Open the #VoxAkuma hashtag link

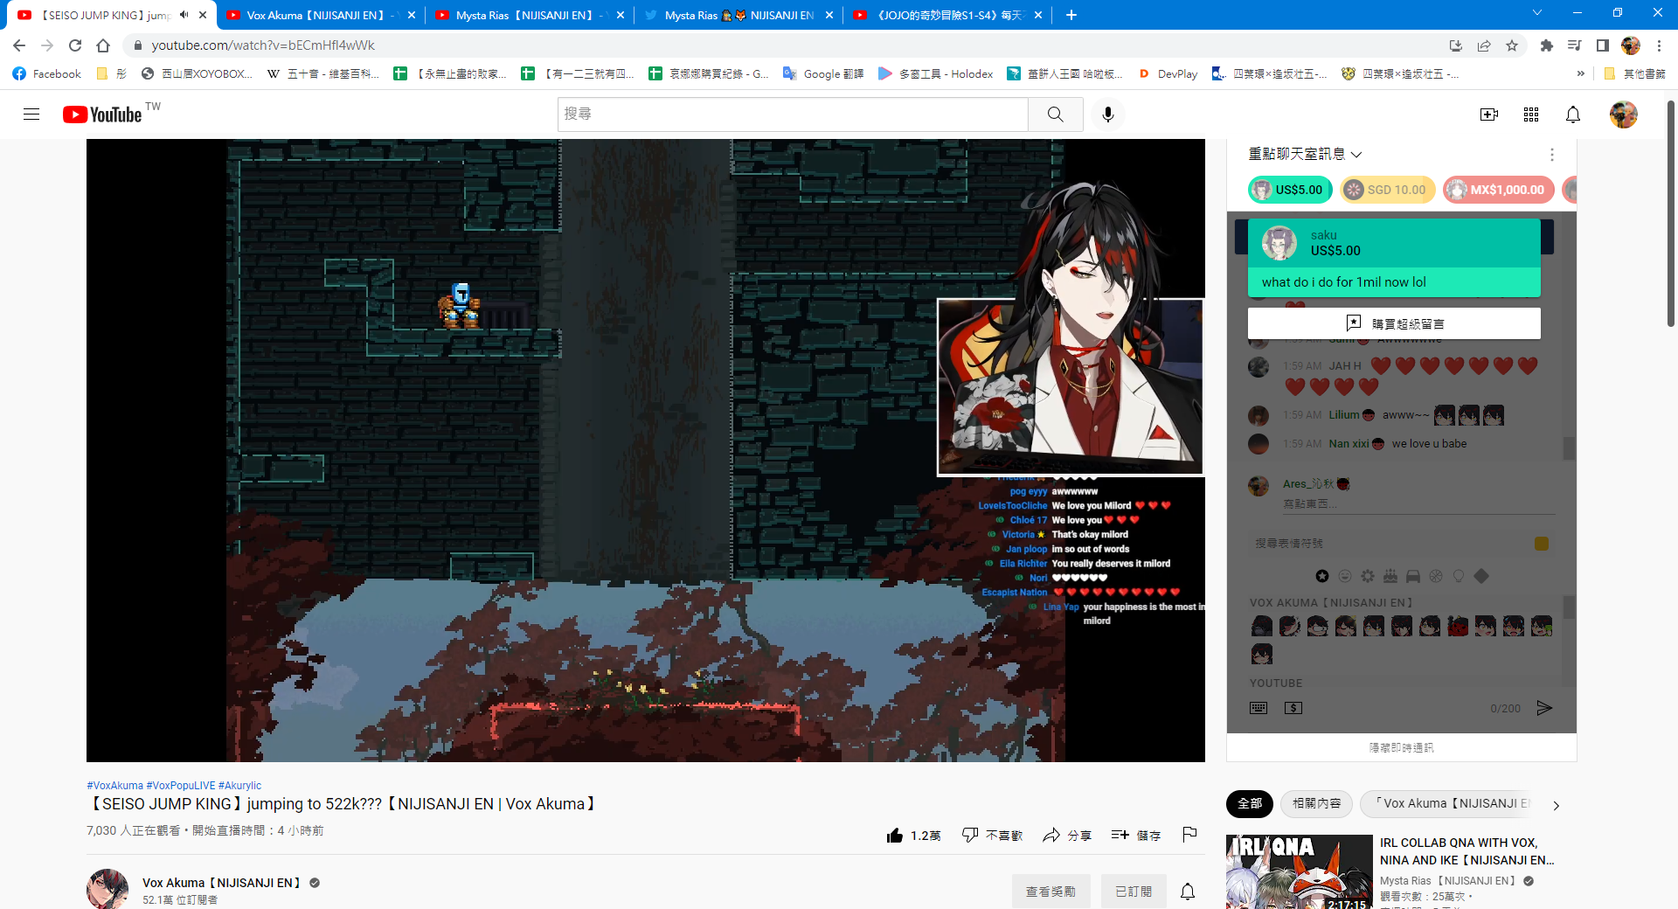pyautogui.click(x=114, y=786)
